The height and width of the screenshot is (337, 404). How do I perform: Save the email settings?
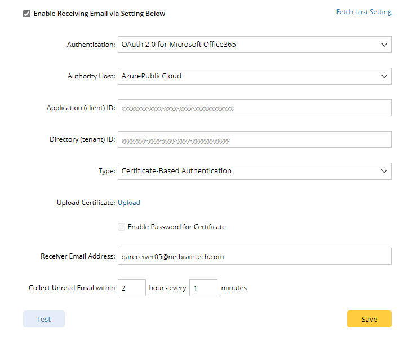(369, 319)
